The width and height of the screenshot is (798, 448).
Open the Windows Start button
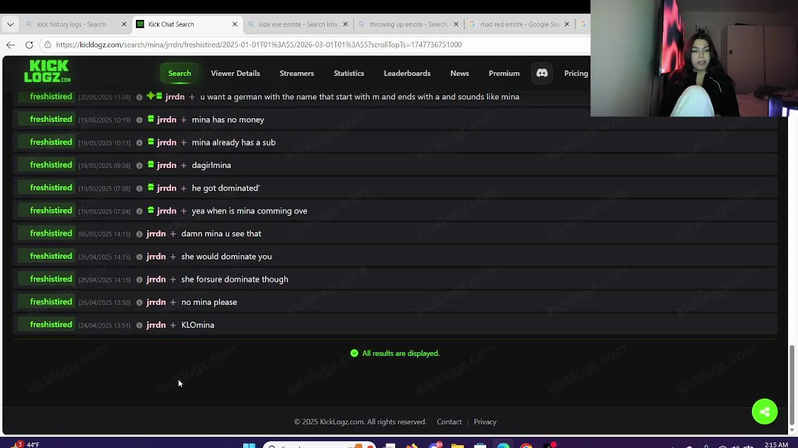[249, 445]
